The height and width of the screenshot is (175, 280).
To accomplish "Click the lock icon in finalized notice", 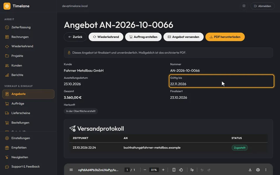I will tap(69, 53).
